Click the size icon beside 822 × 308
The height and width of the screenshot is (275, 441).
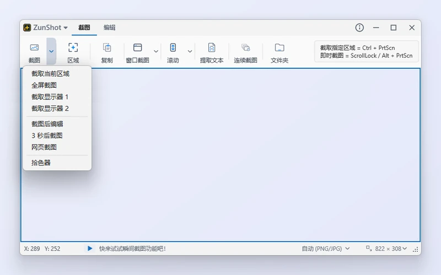pos(368,248)
